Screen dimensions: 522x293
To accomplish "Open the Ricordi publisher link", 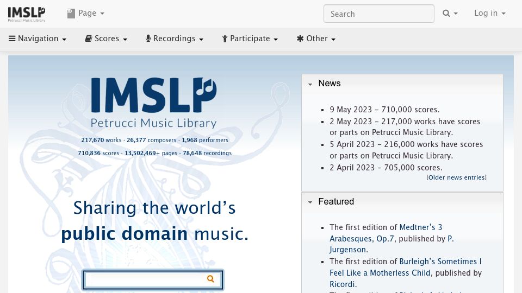I will coord(343,284).
